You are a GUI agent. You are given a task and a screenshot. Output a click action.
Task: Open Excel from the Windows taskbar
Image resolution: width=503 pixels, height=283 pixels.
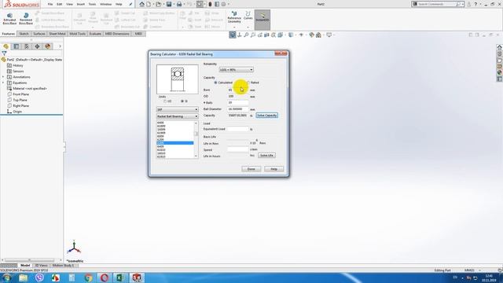(x=120, y=277)
